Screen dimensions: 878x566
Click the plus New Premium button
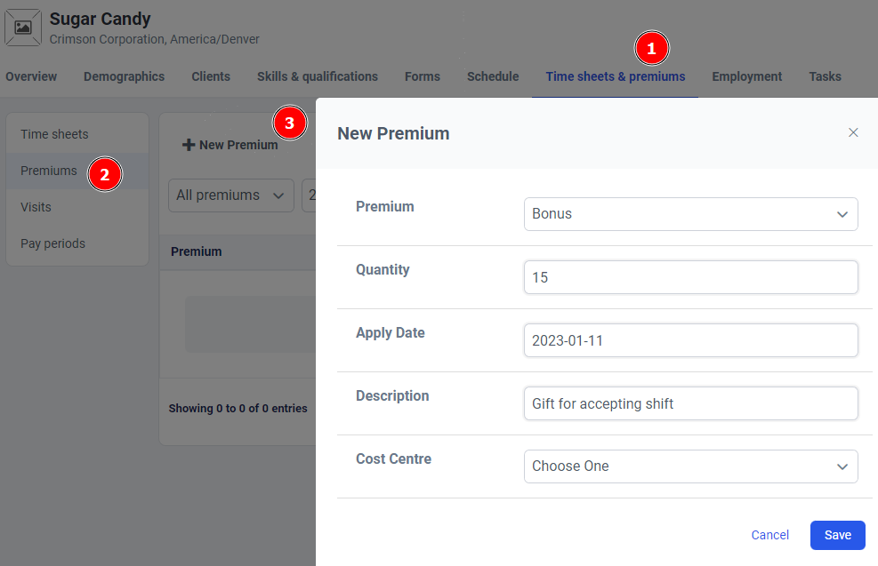coord(230,145)
